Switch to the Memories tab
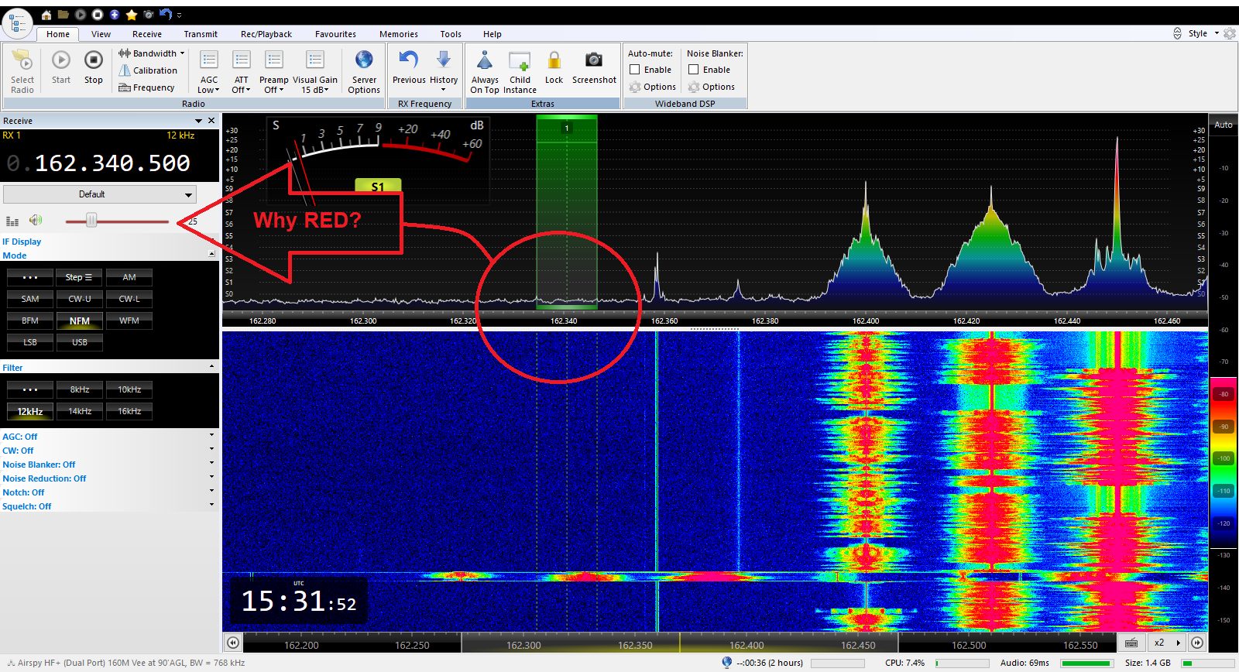Screen dimensions: 1239x672 point(398,34)
